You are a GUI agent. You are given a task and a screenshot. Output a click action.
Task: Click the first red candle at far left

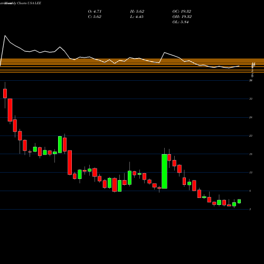[x=5, y=93]
